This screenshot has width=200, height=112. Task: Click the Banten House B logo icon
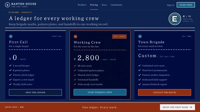tap(7, 5)
